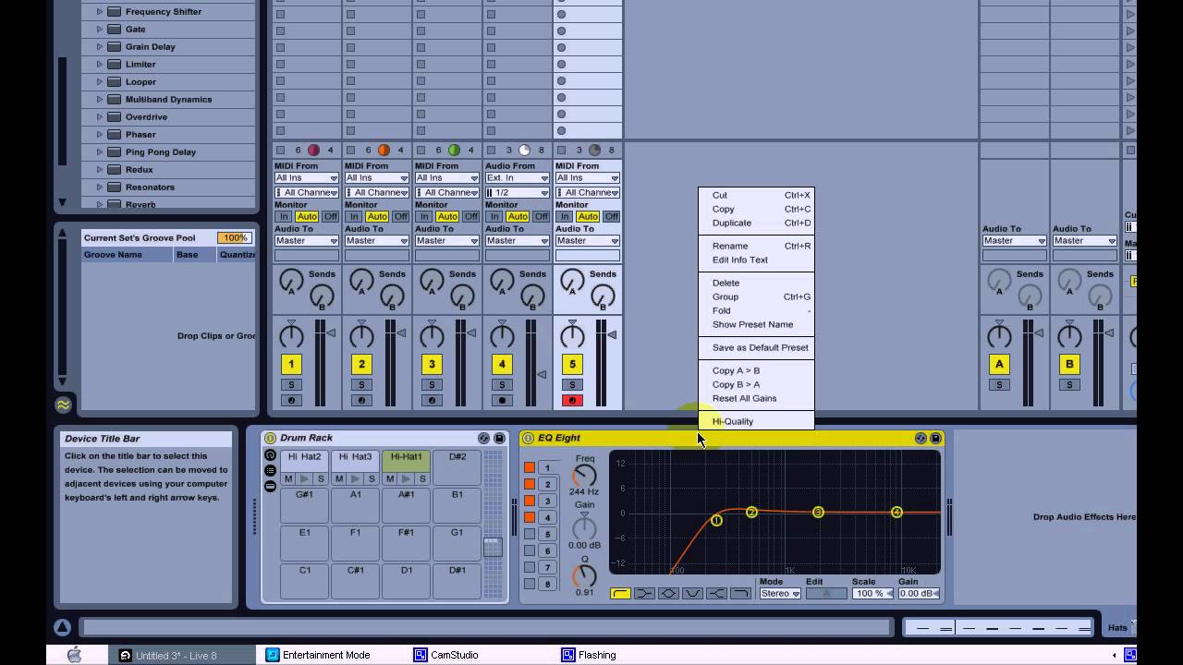
Task: Enable Hi-Quality in context menu
Action: point(756,421)
